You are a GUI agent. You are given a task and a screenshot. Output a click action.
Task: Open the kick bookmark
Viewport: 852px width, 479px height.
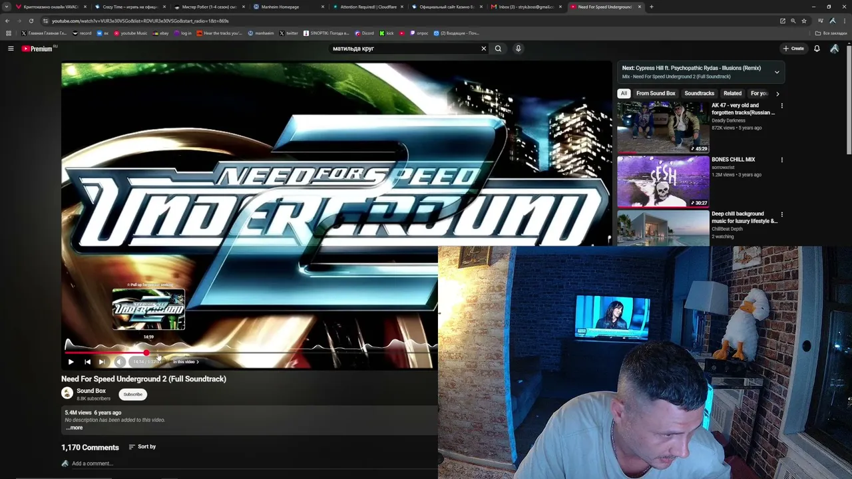[x=387, y=33]
